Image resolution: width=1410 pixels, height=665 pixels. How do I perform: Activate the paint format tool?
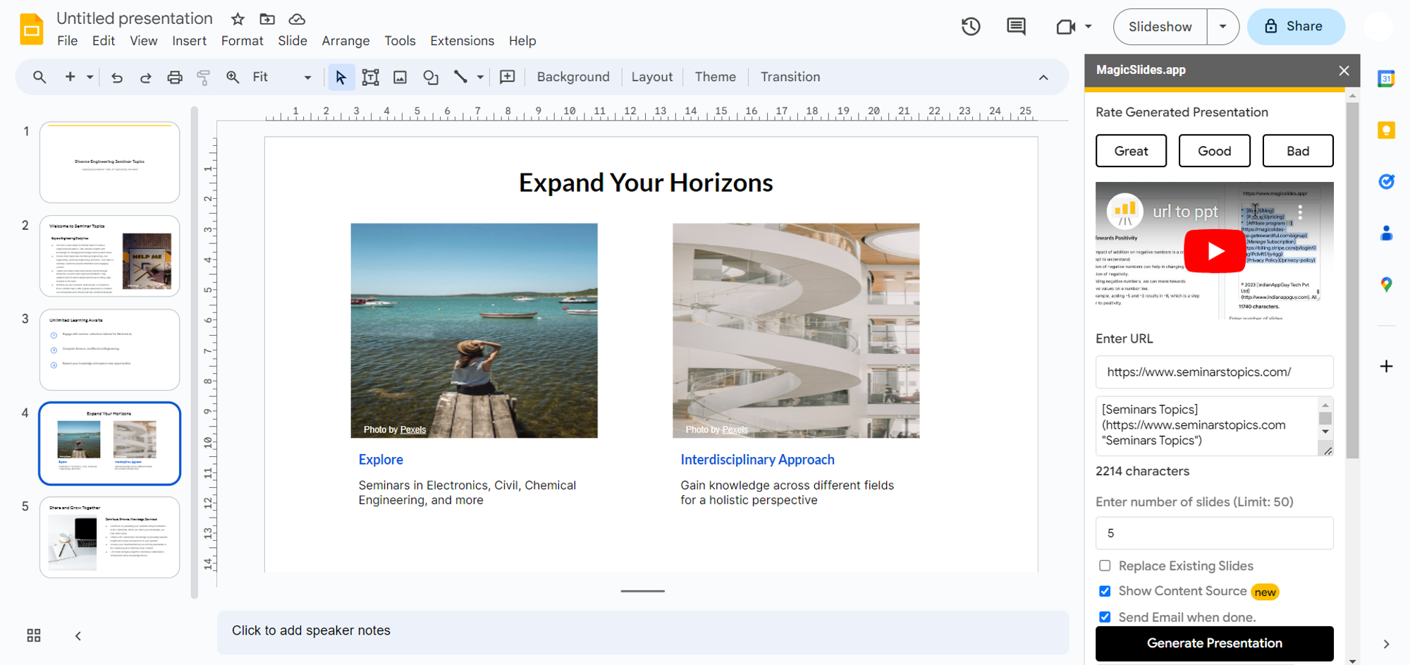204,78
